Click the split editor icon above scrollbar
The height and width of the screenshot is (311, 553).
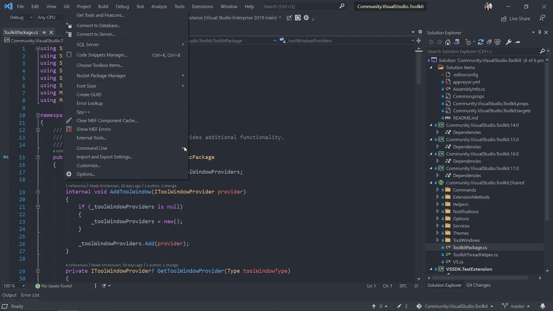coord(418,41)
